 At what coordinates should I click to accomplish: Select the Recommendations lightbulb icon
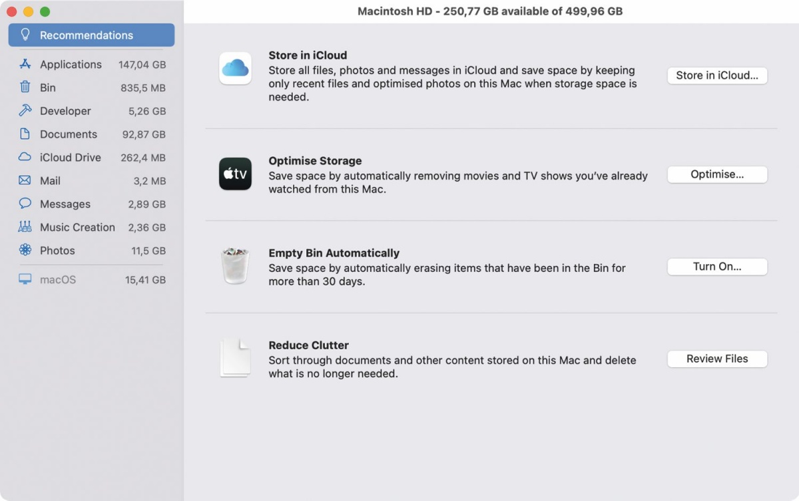coord(25,35)
